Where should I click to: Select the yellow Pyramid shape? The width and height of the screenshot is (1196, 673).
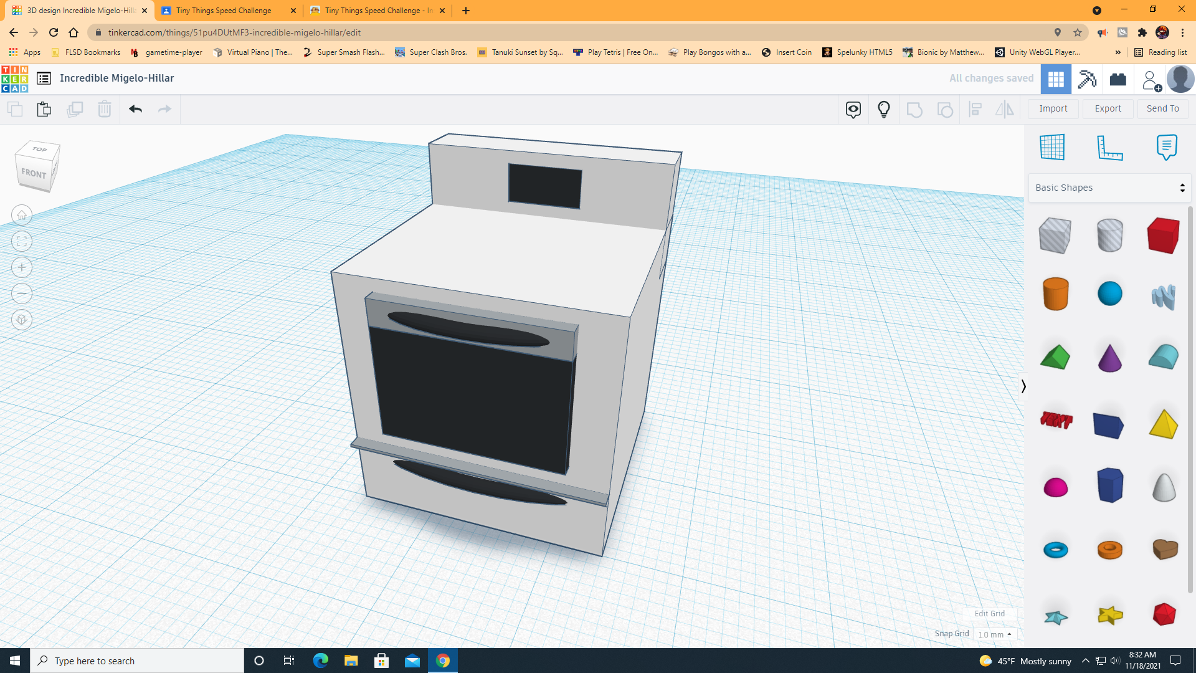click(1163, 424)
